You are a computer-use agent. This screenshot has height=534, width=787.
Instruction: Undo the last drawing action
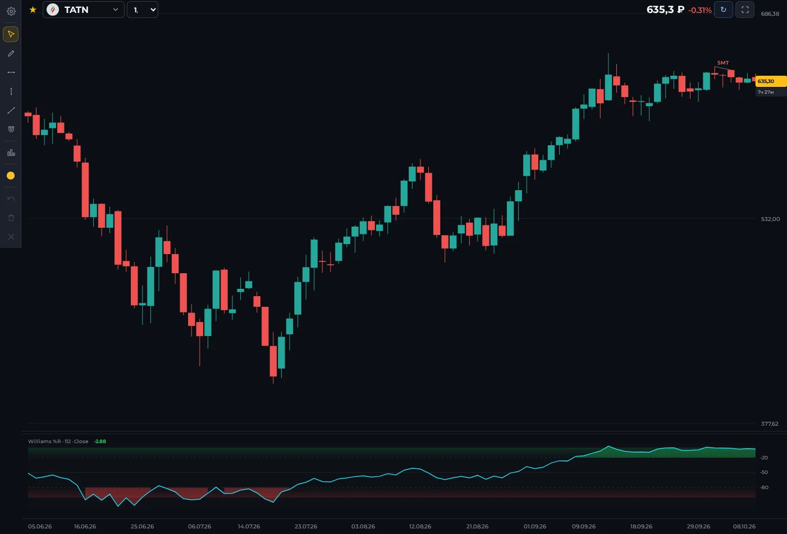[11, 199]
